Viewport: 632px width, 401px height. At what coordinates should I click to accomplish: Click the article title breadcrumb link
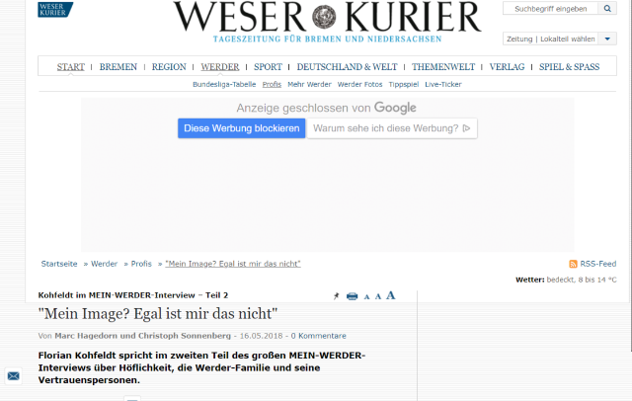click(x=233, y=264)
